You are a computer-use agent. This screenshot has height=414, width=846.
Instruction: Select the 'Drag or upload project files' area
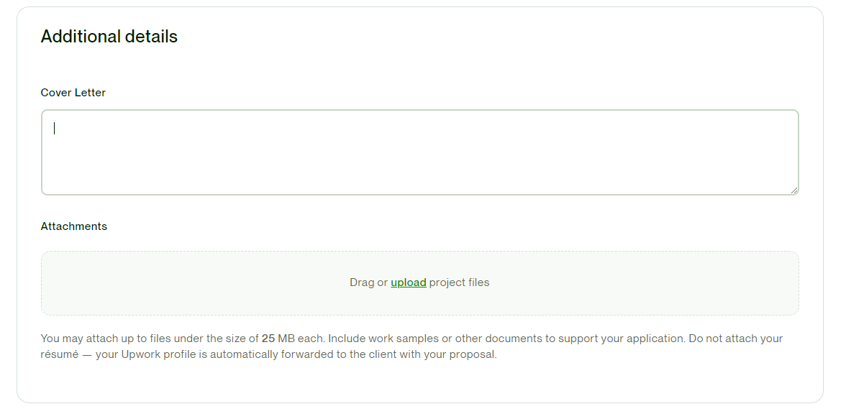[420, 282]
